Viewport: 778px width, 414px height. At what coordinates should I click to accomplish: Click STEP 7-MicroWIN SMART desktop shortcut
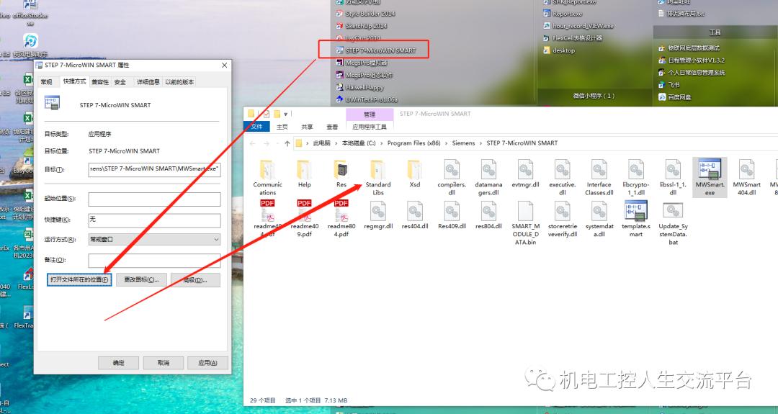coord(375,50)
